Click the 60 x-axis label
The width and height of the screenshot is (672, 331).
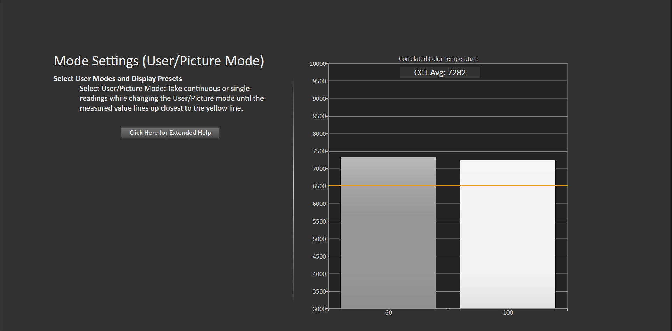coord(388,312)
